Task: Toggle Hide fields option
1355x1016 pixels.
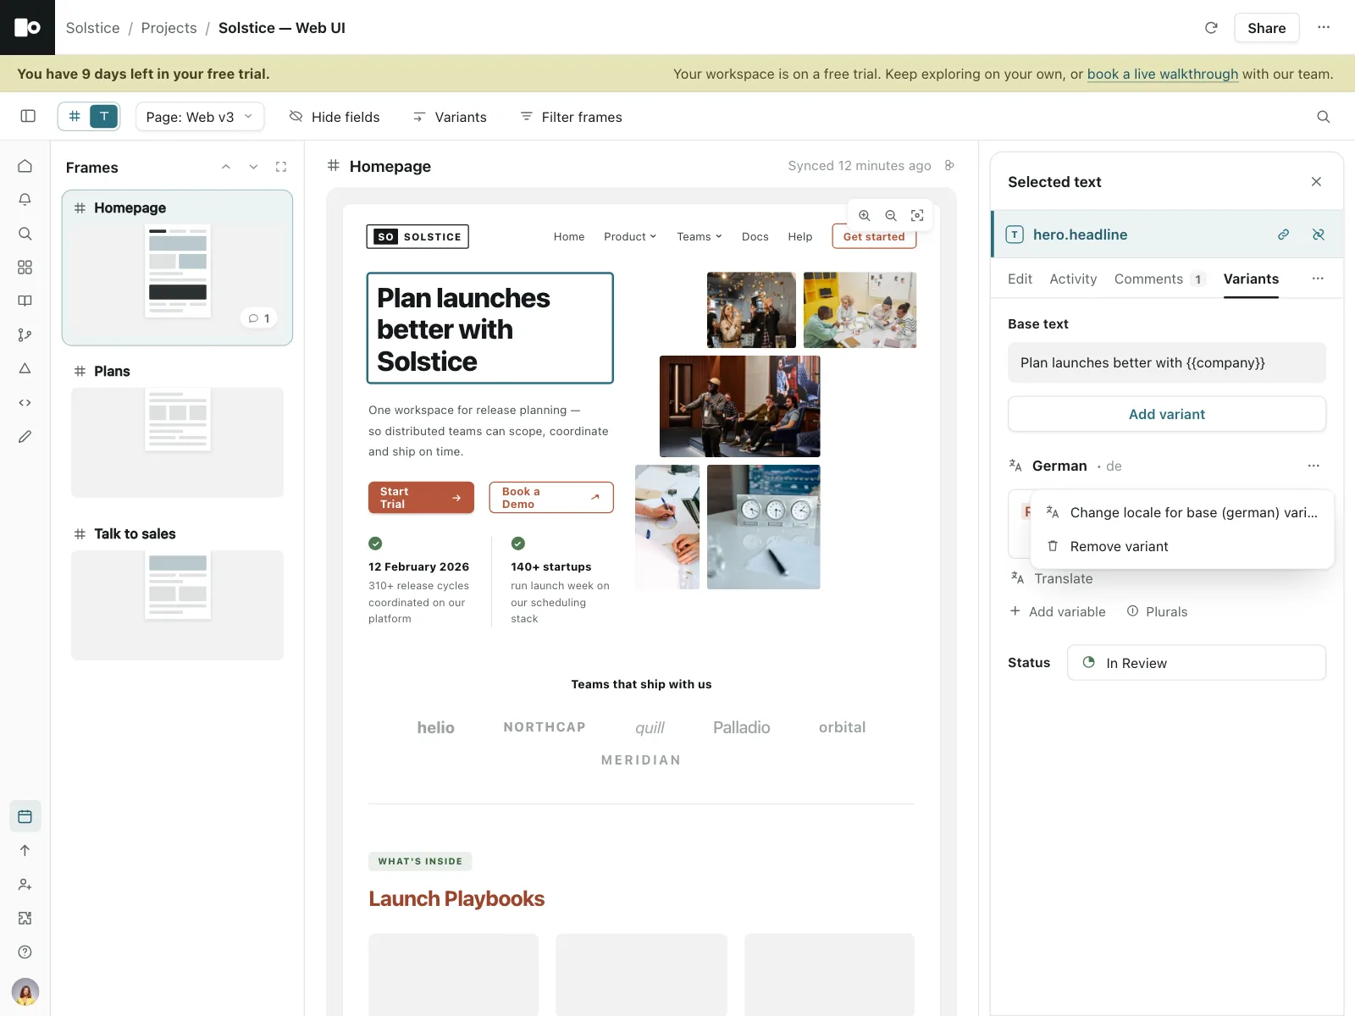Action: [x=335, y=117]
